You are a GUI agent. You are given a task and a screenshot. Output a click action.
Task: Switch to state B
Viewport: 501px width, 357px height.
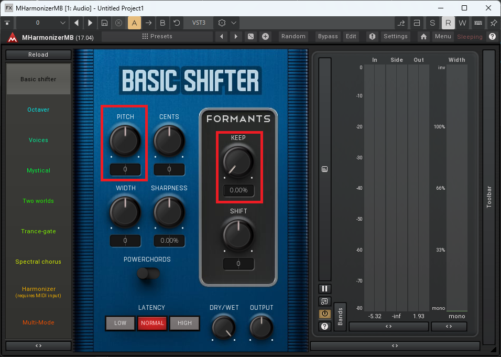[x=162, y=23]
